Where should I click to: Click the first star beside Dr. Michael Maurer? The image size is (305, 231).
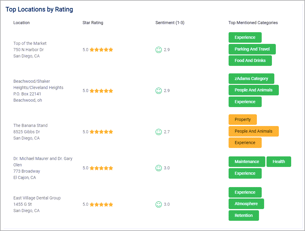pos(92,168)
